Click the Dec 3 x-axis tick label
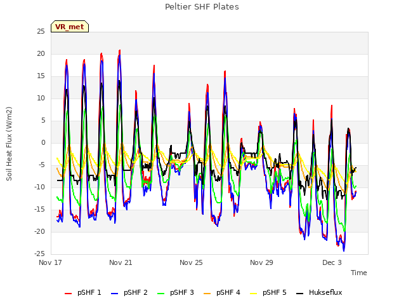406x305 pixels. tap(332, 262)
